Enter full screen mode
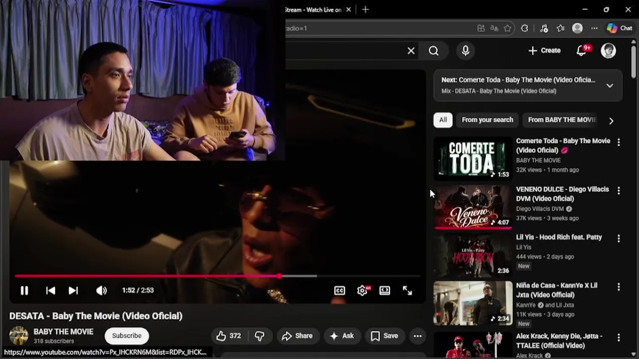This screenshot has height=359, width=639. [407, 290]
